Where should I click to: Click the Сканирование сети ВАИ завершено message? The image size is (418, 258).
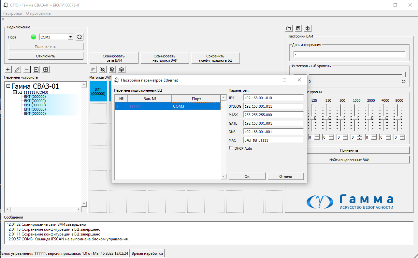[x=47, y=224]
